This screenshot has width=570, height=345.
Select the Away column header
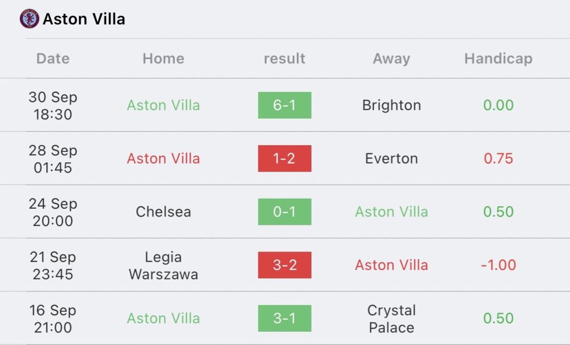(391, 58)
